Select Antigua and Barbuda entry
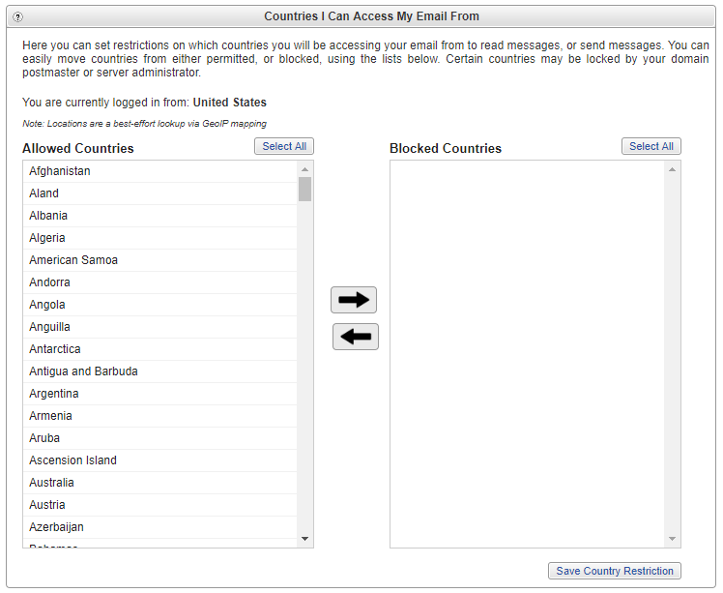Image resolution: width=723 pixels, height=593 pixels. tap(160, 371)
